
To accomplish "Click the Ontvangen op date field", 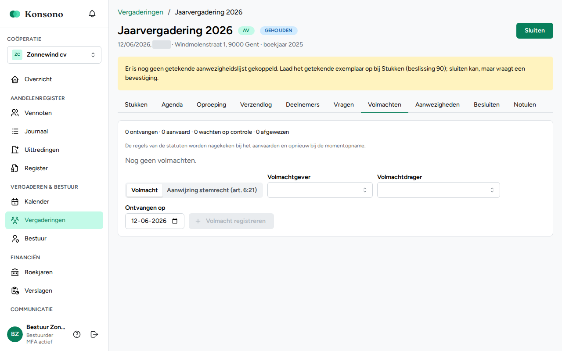I will (x=155, y=221).
